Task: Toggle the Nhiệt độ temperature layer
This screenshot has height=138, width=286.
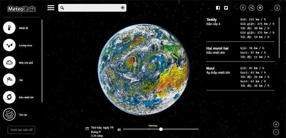Action: point(9,28)
